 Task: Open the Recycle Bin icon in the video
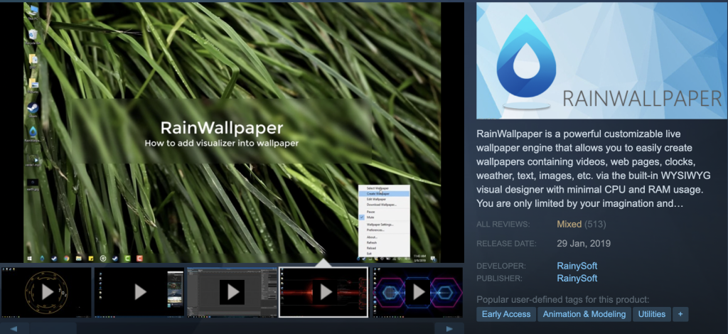click(33, 36)
